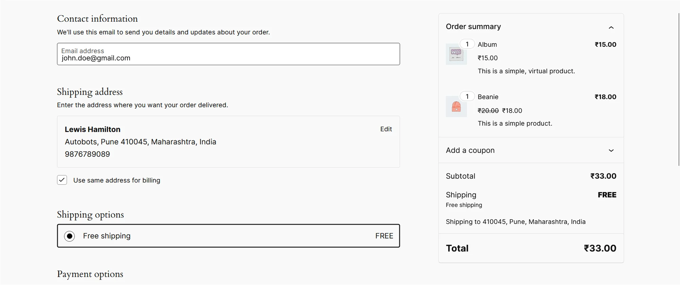Click the Lewis Hamilton address card
Image resolution: width=680 pixels, height=285 pixels.
coord(228,142)
